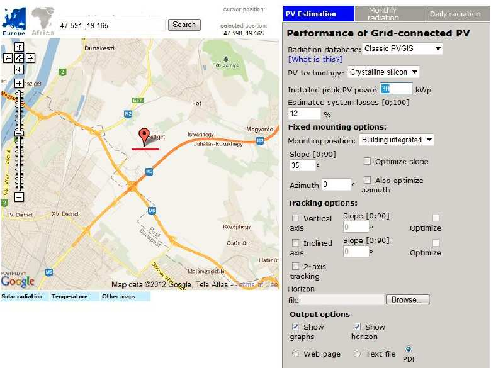491x368 pixels.
Task: Click the Vertical axis slope field
Action: 356,227
